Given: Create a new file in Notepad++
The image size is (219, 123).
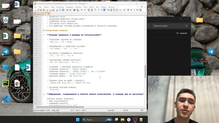Looking at the screenshot, I should tap(35, 10).
